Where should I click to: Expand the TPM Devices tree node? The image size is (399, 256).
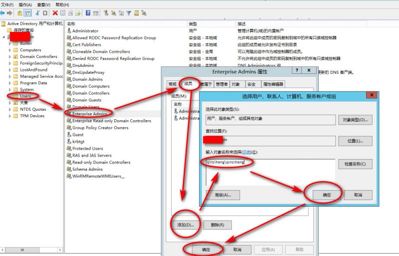(10, 116)
